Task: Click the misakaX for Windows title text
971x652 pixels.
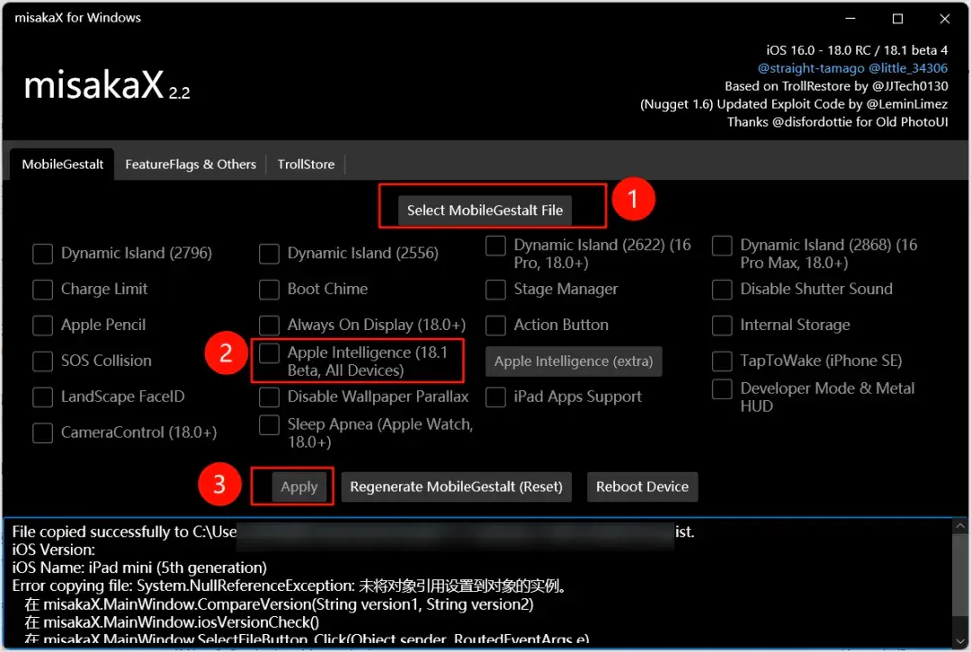Action: (78, 17)
